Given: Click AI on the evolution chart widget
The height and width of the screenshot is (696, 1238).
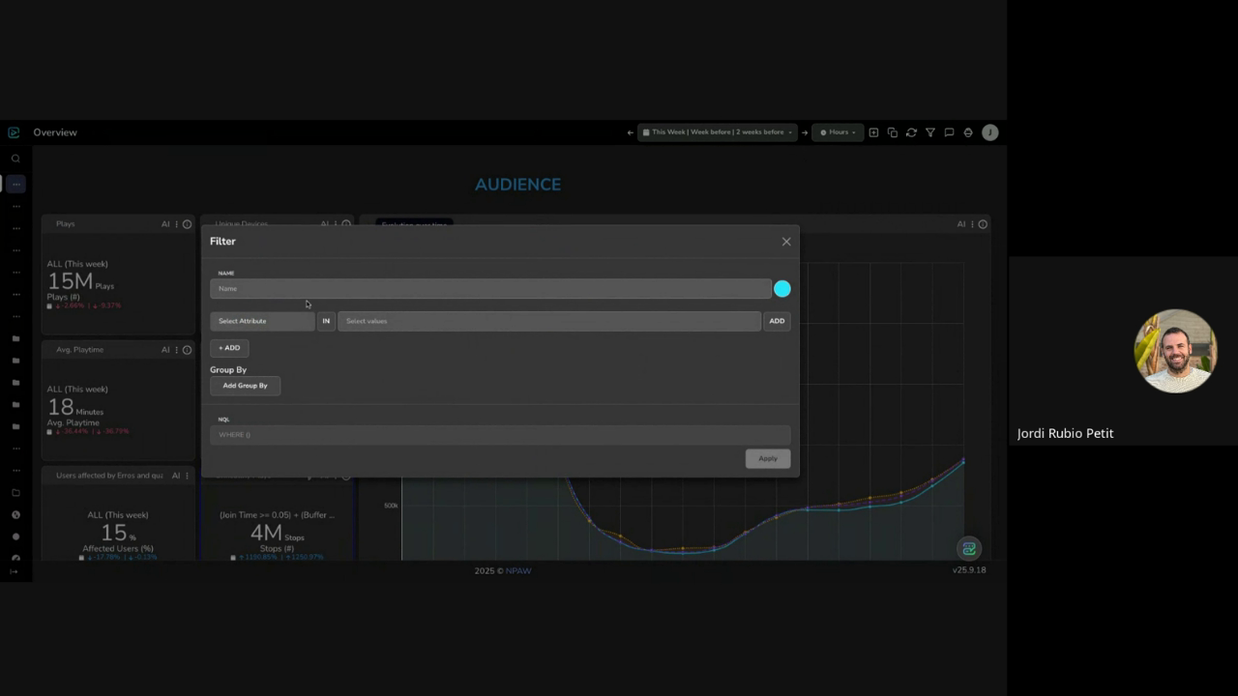Looking at the screenshot, I should tap(961, 224).
